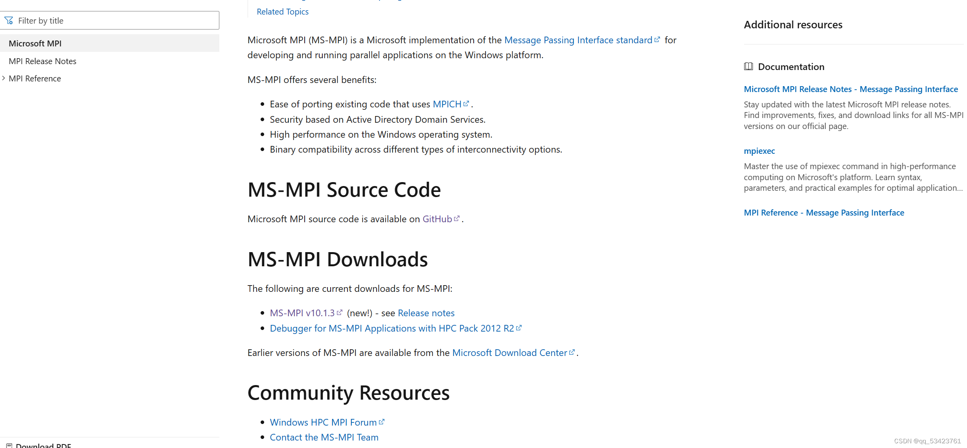Open Contact the MS-MPI Team link
This screenshot has height=448, width=967.
point(324,437)
